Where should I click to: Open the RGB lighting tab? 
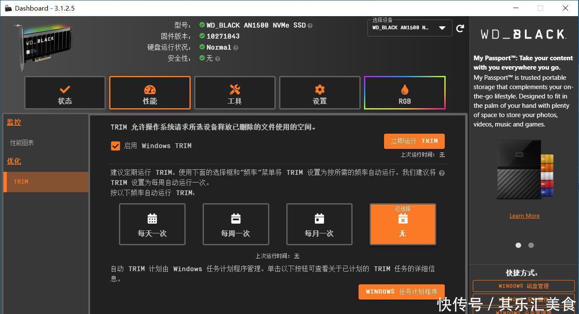tap(405, 93)
